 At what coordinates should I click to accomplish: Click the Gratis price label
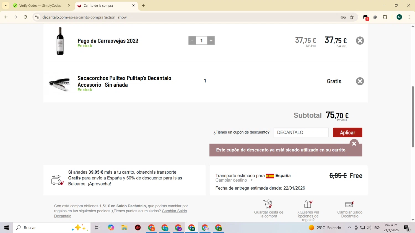coord(334,81)
